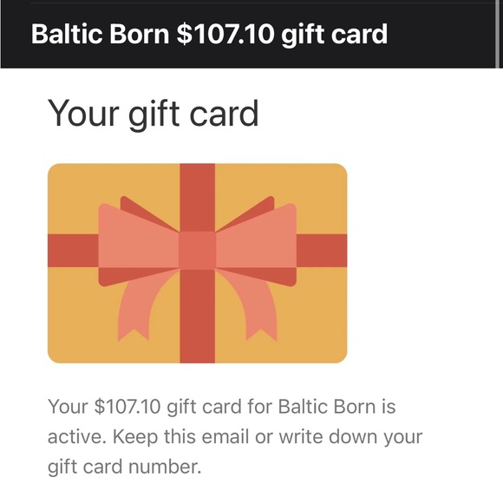
Task: Click the left ribbon tail of the bow
Action: 140,308
